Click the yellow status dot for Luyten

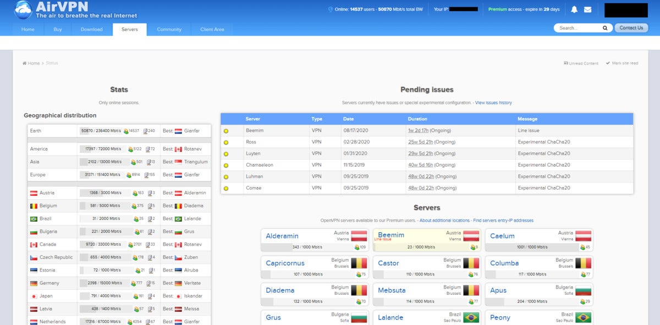click(x=226, y=154)
